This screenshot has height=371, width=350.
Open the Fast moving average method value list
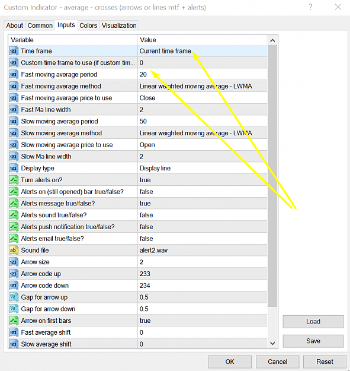(203, 86)
